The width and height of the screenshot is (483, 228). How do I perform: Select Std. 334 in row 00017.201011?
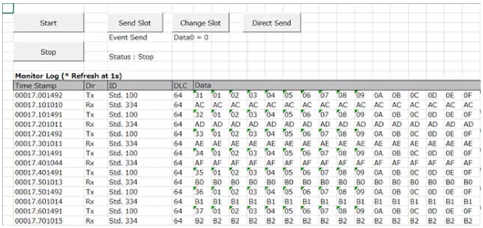pyautogui.click(x=139, y=124)
